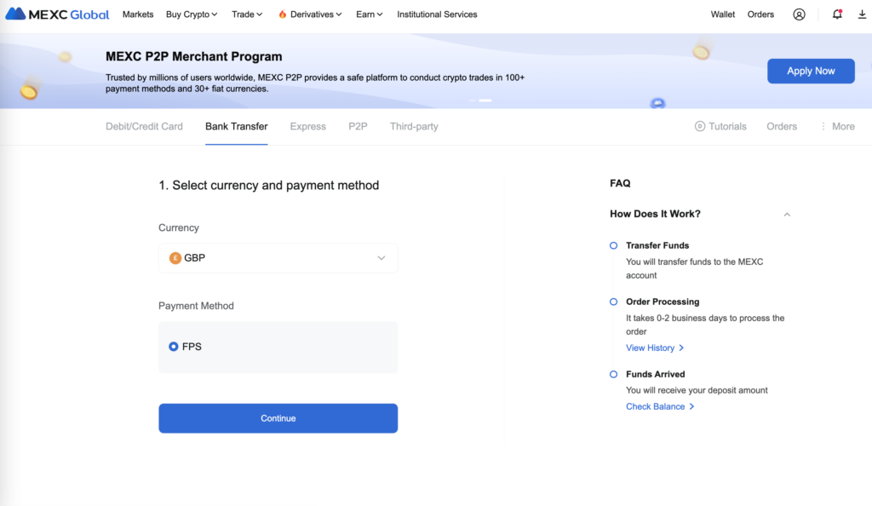Switch to the Express tab
The width and height of the screenshot is (872, 506).
(308, 126)
